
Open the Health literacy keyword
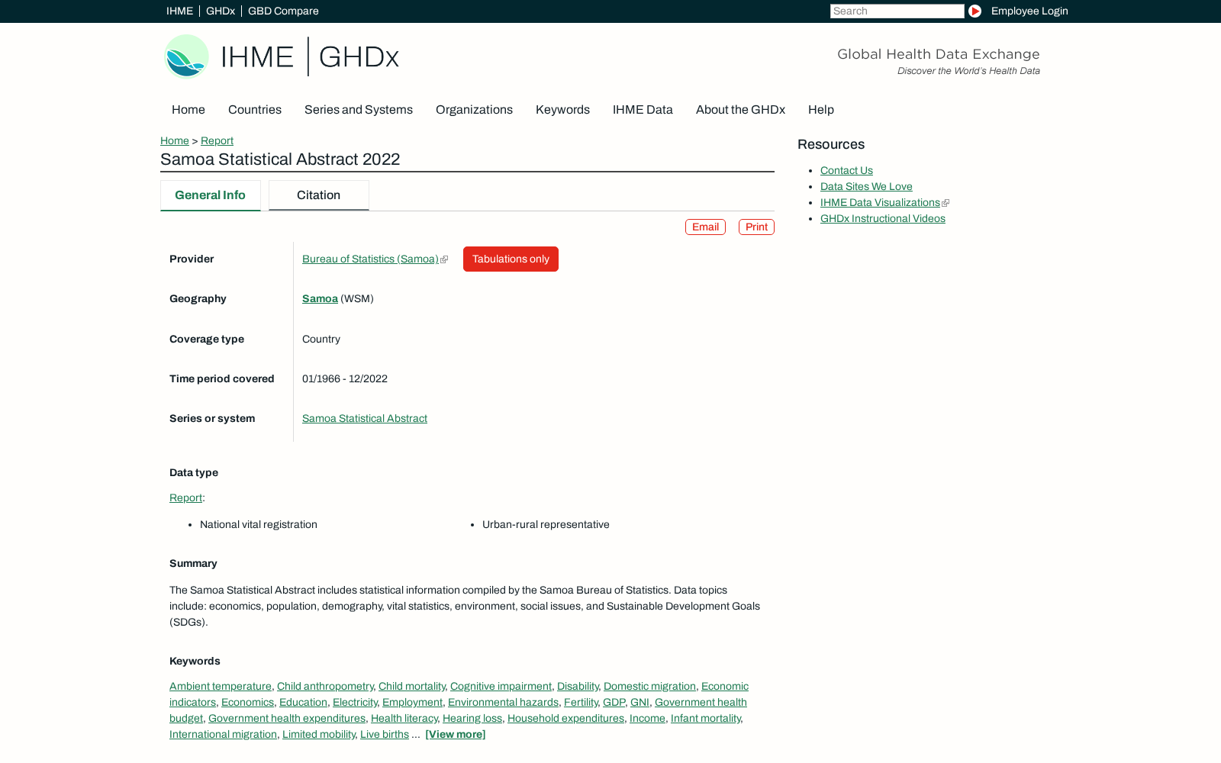404,719
